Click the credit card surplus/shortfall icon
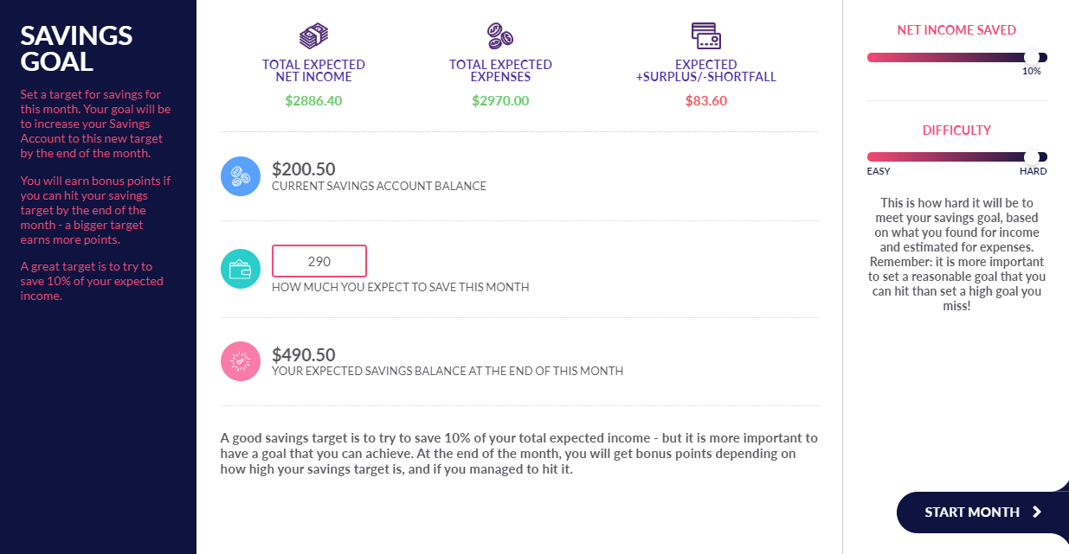The image size is (1069, 554). tap(706, 36)
